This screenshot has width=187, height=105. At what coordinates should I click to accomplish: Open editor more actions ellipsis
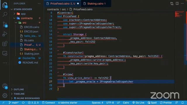click(x=182, y=3)
